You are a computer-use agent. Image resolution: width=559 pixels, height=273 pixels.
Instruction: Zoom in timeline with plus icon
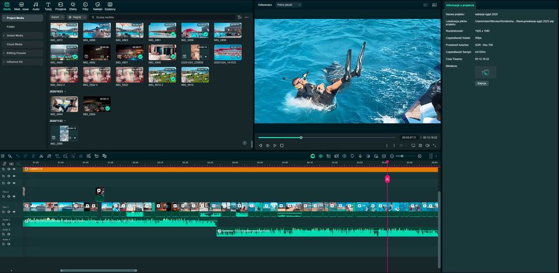(420, 156)
